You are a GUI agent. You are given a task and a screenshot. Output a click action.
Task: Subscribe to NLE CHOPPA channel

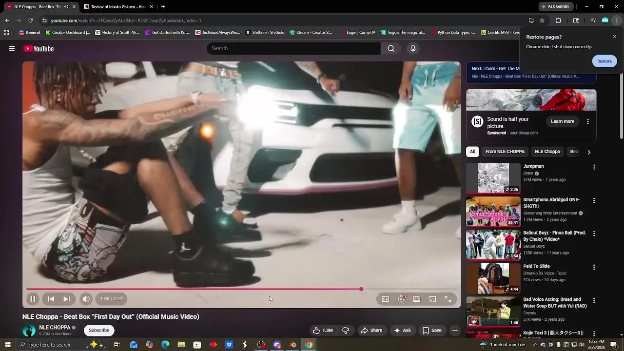(99, 331)
